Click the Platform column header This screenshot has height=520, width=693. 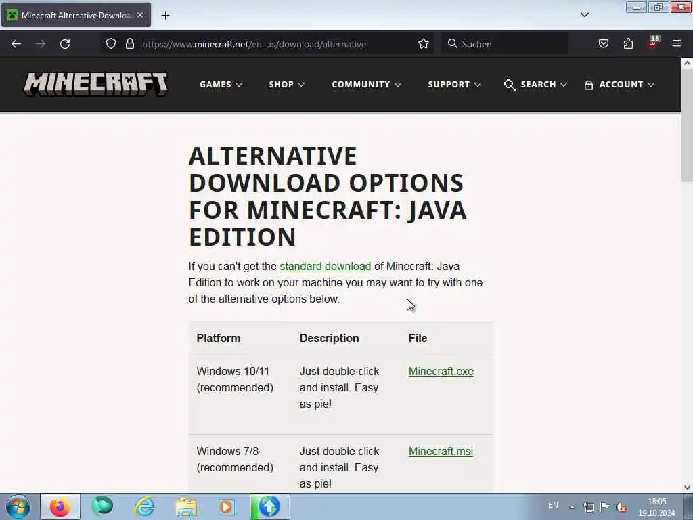219,339
